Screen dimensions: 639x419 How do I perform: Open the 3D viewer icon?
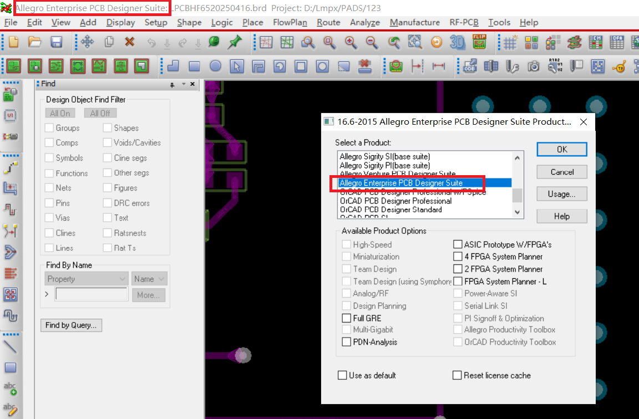pyautogui.click(x=458, y=42)
